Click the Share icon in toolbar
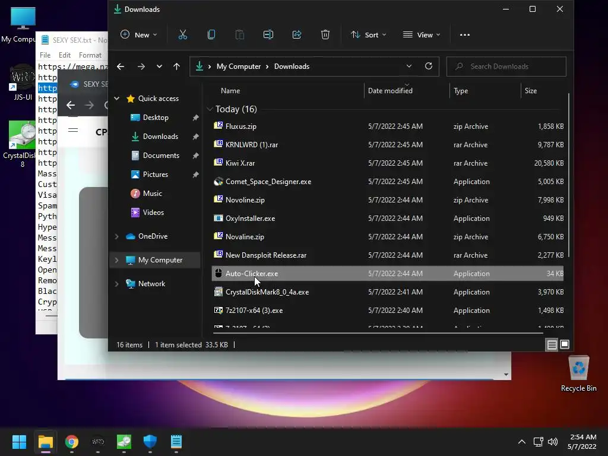608x456 pixels. 297,35
